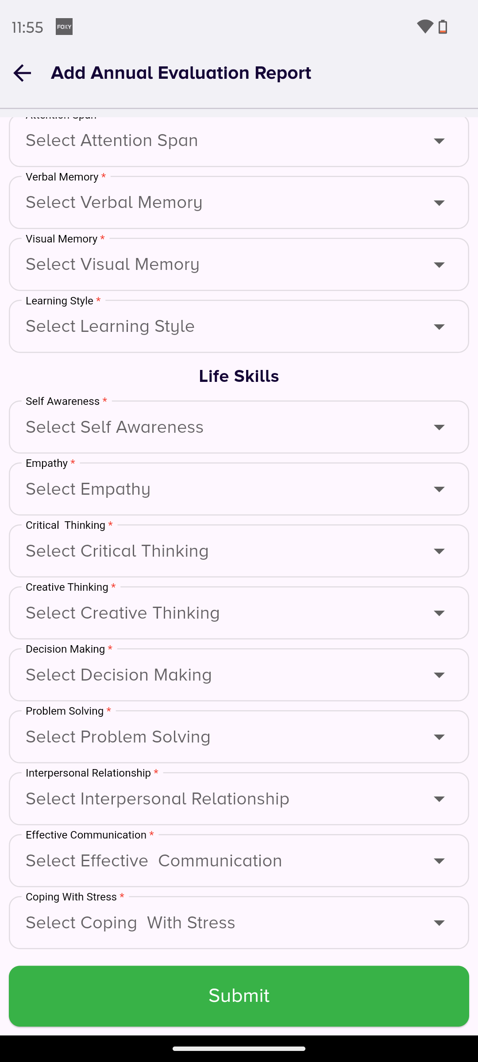Expand the Empathy dropdown

point(239,489)
